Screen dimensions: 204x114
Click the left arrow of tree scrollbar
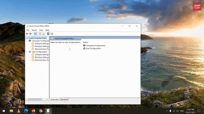click(x=26, y=99)
